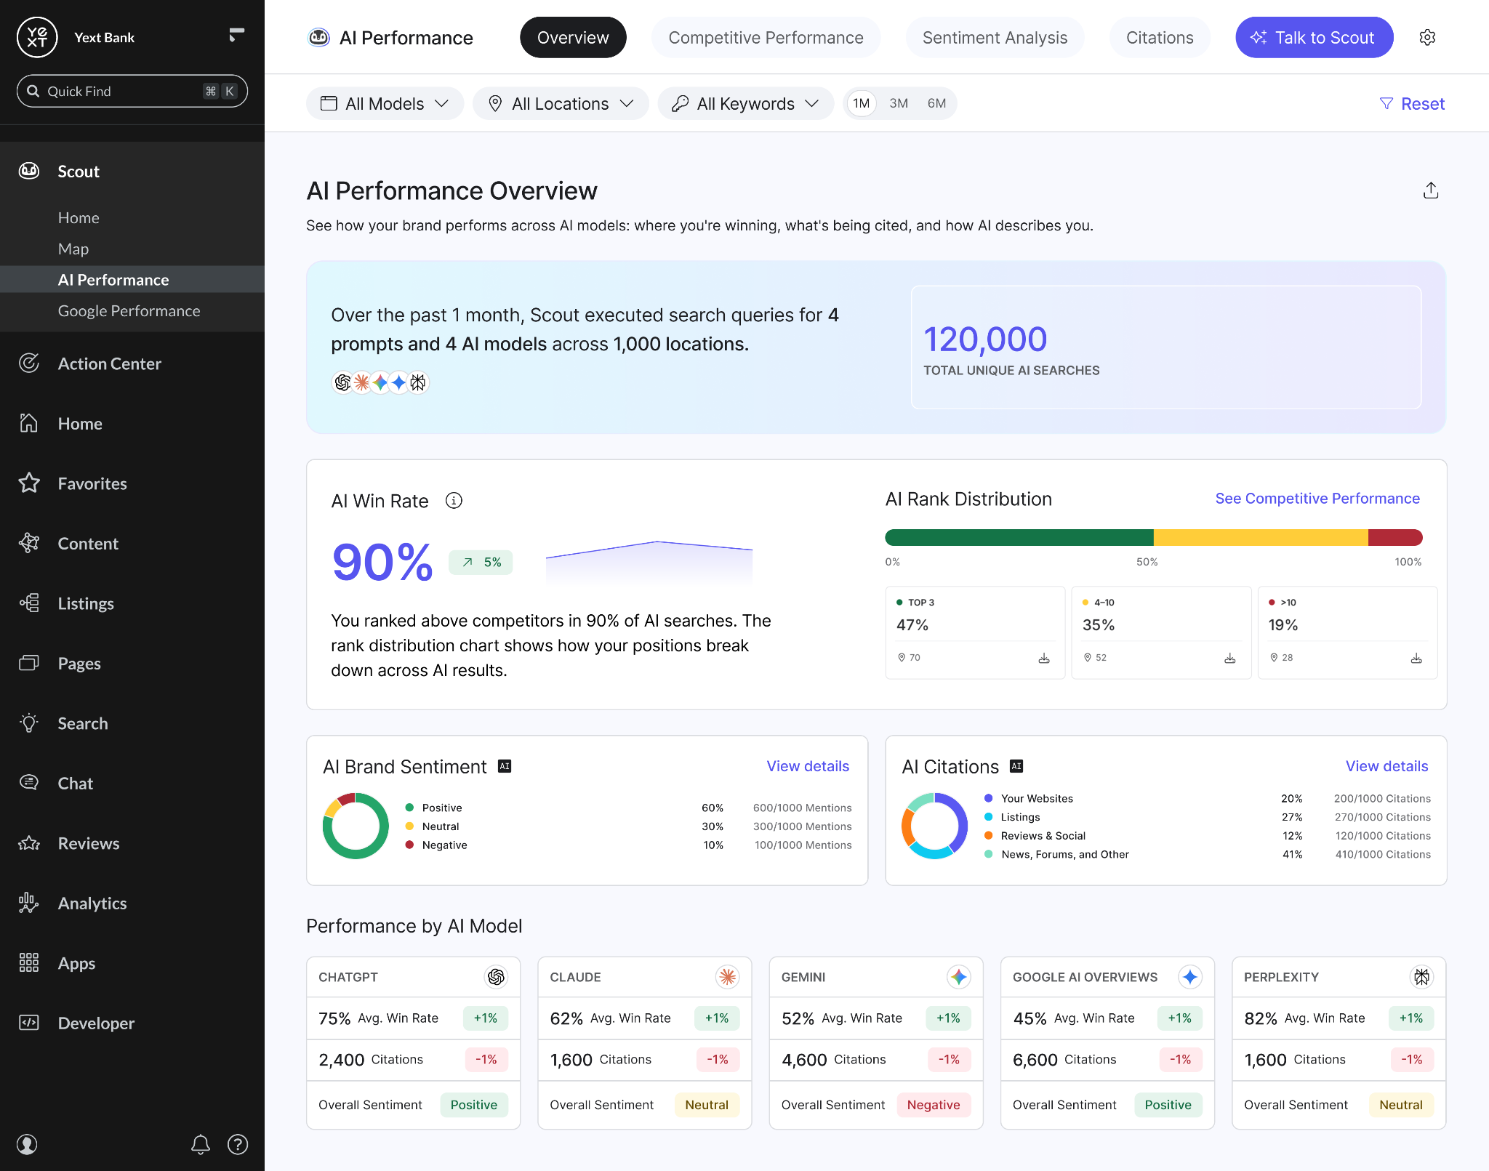View details for AI Brand Sentiment

[808, 766]
